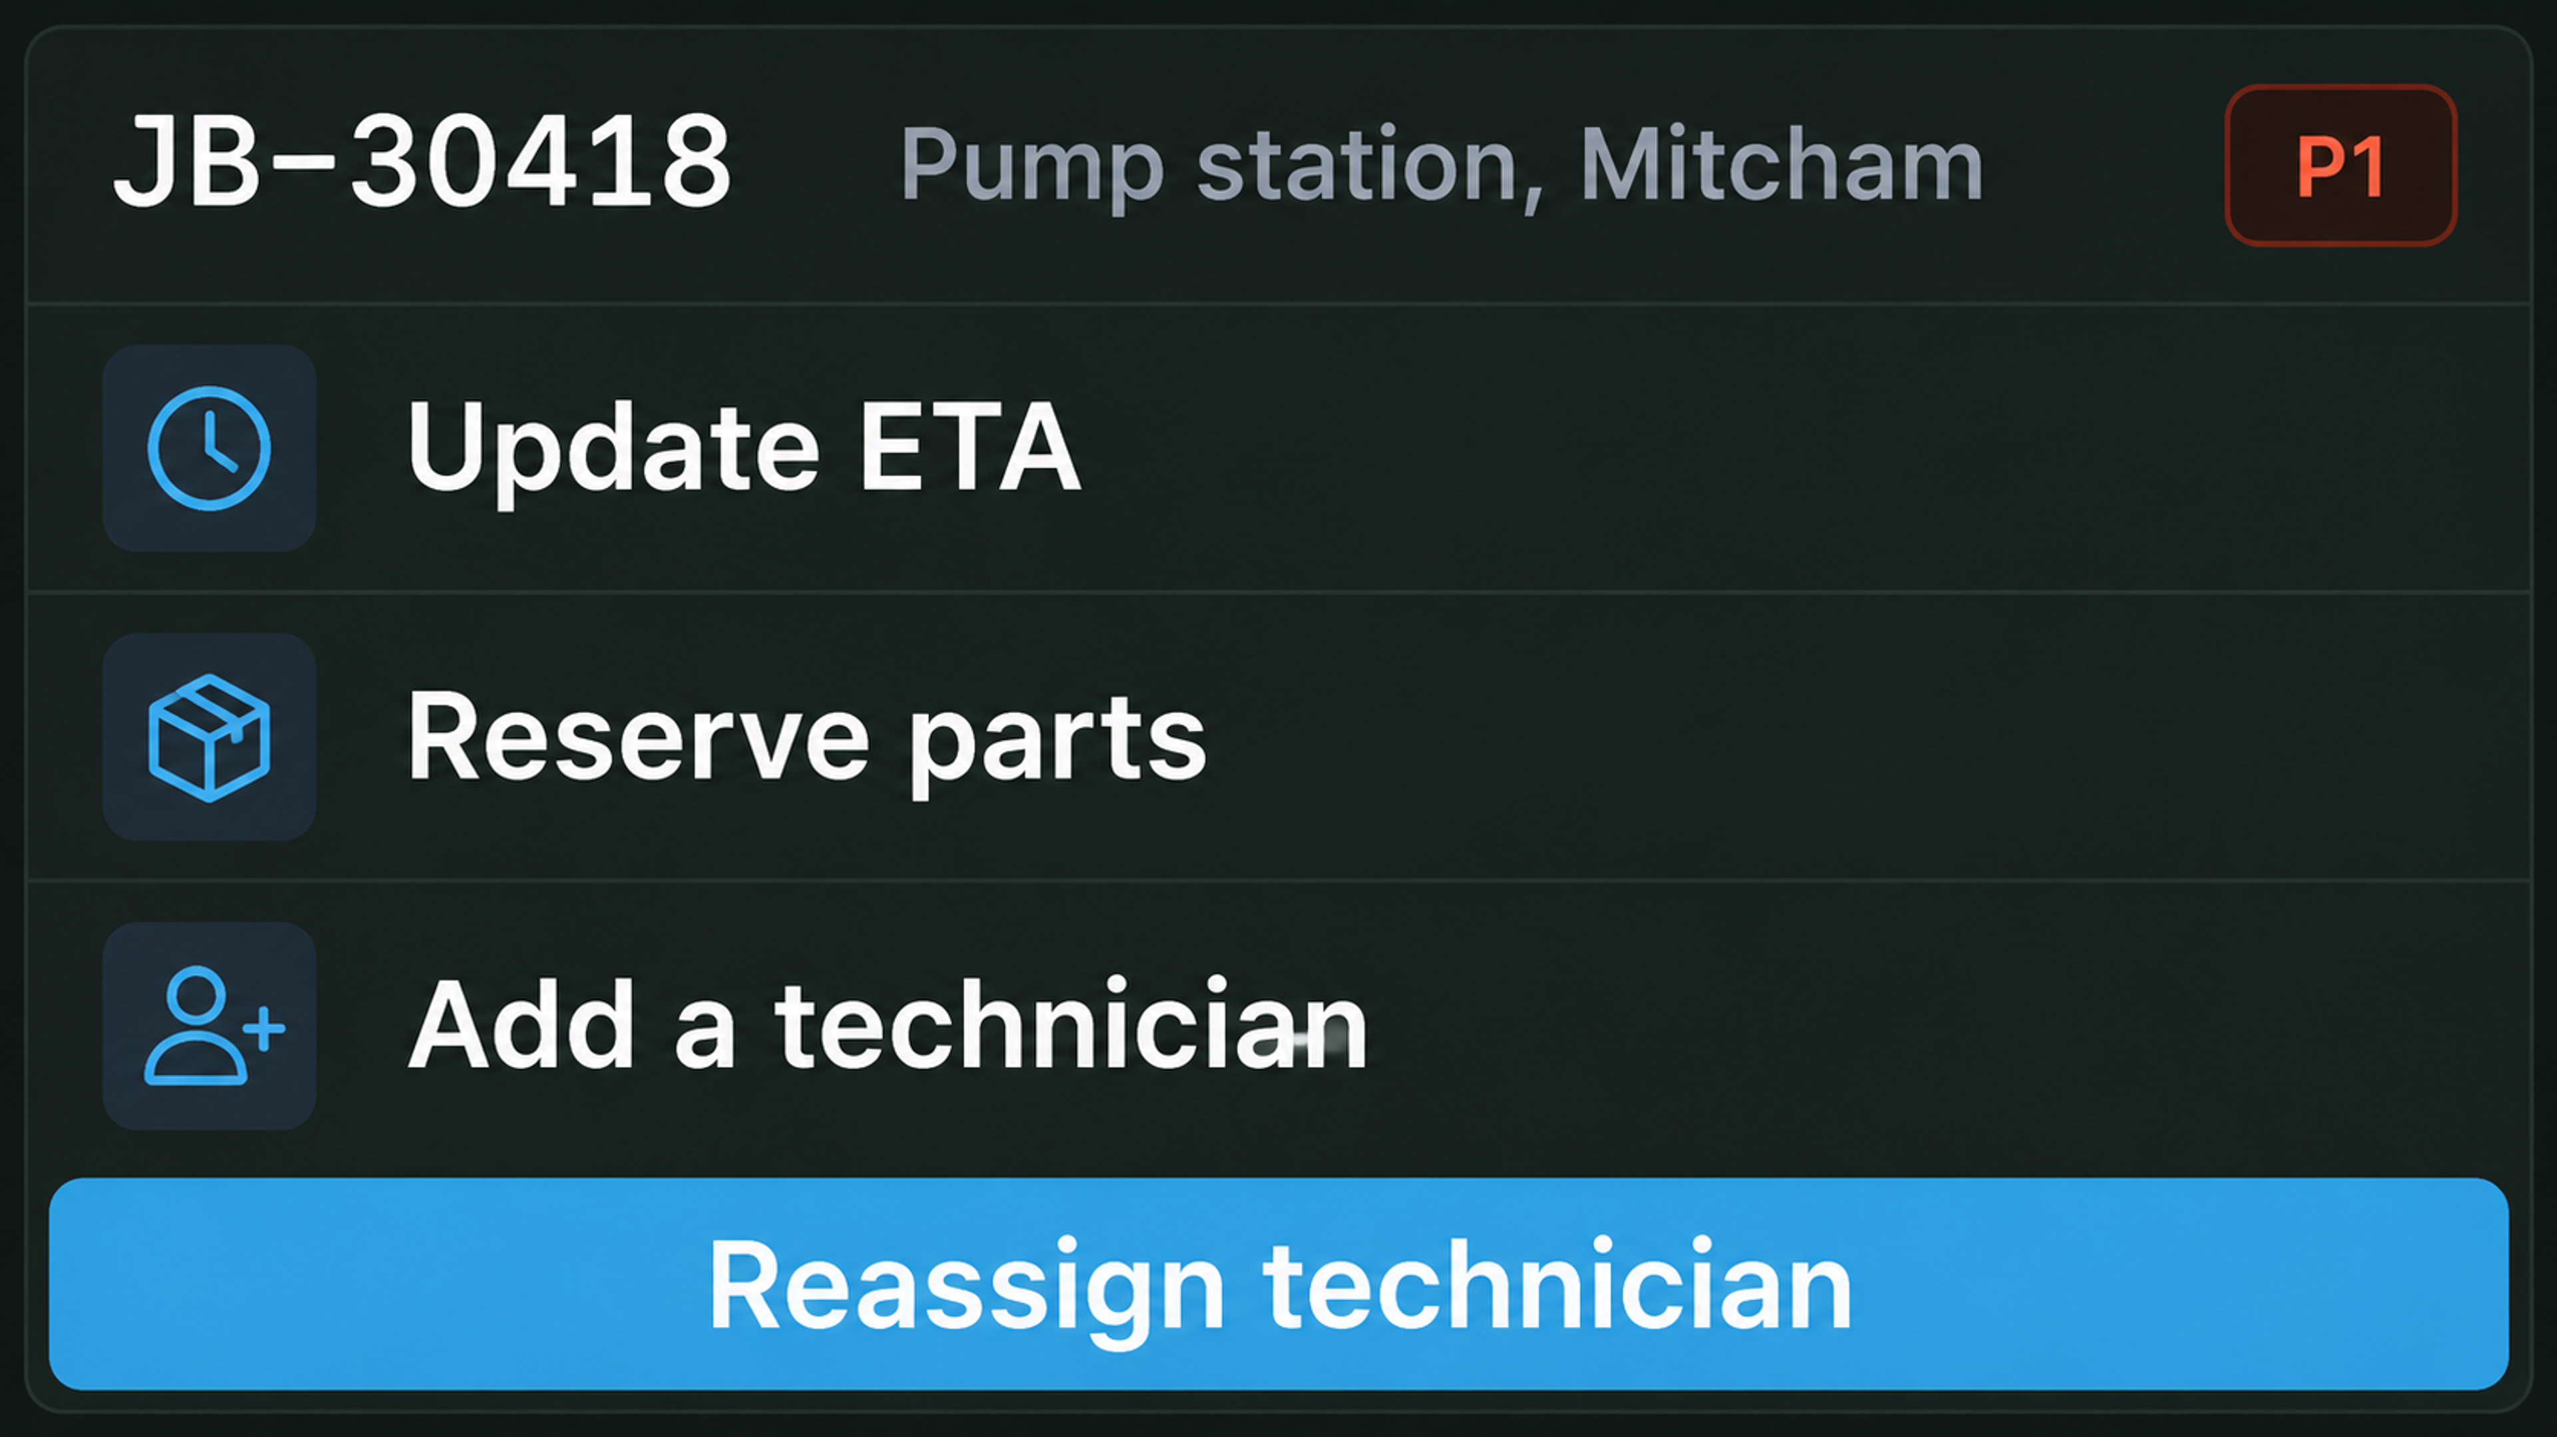
Task: Click the "Reserve parts" text label
Action: (x=807, y=739)
